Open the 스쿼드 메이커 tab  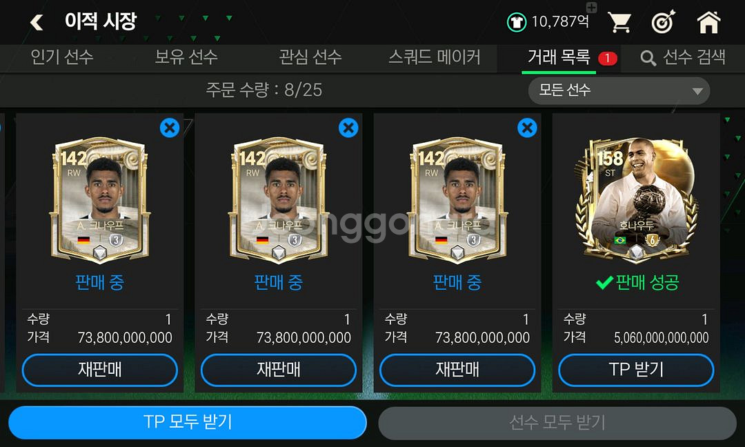pyautogui.click(x=435, y=57)
